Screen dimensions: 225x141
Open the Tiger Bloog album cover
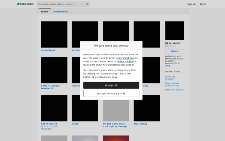coord(147,108)
